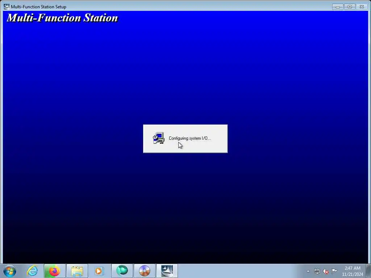Open Windows Explorer folder icon in taskbar
Image resolution: width=371 pixels, height=278 pixels.
click(77, 271)
